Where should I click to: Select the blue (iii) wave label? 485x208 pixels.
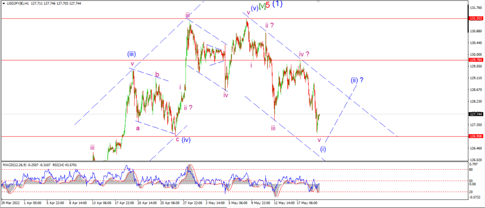tap(132, 55)
